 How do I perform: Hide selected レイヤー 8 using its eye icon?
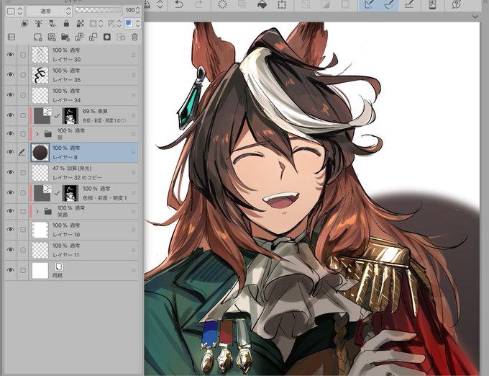(10, 152)
